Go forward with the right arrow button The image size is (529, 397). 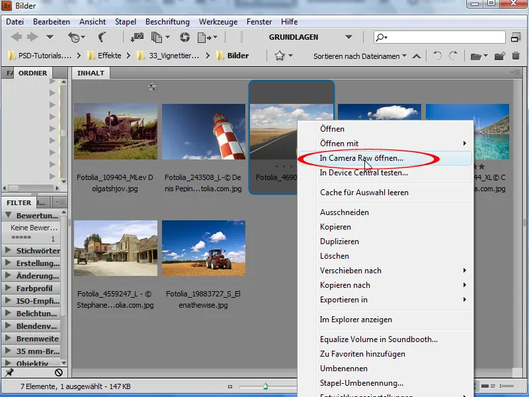[32, 37]
